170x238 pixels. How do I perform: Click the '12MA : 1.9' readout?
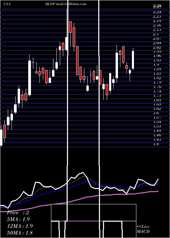[x=20, y=226]
